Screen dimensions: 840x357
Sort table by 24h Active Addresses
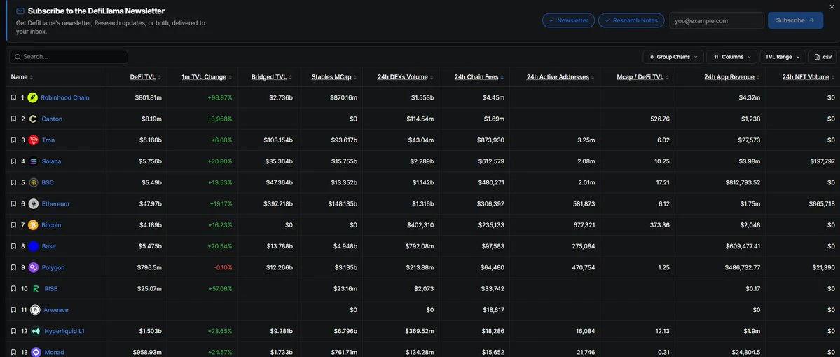click(x=560, y=77)
